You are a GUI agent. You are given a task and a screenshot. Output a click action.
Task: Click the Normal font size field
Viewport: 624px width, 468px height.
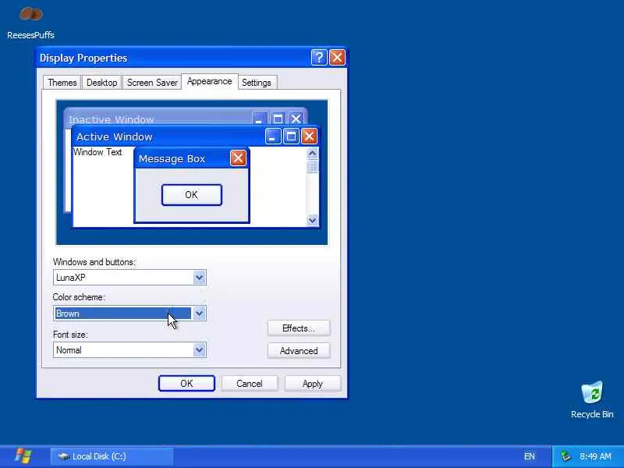click(129, 350)
